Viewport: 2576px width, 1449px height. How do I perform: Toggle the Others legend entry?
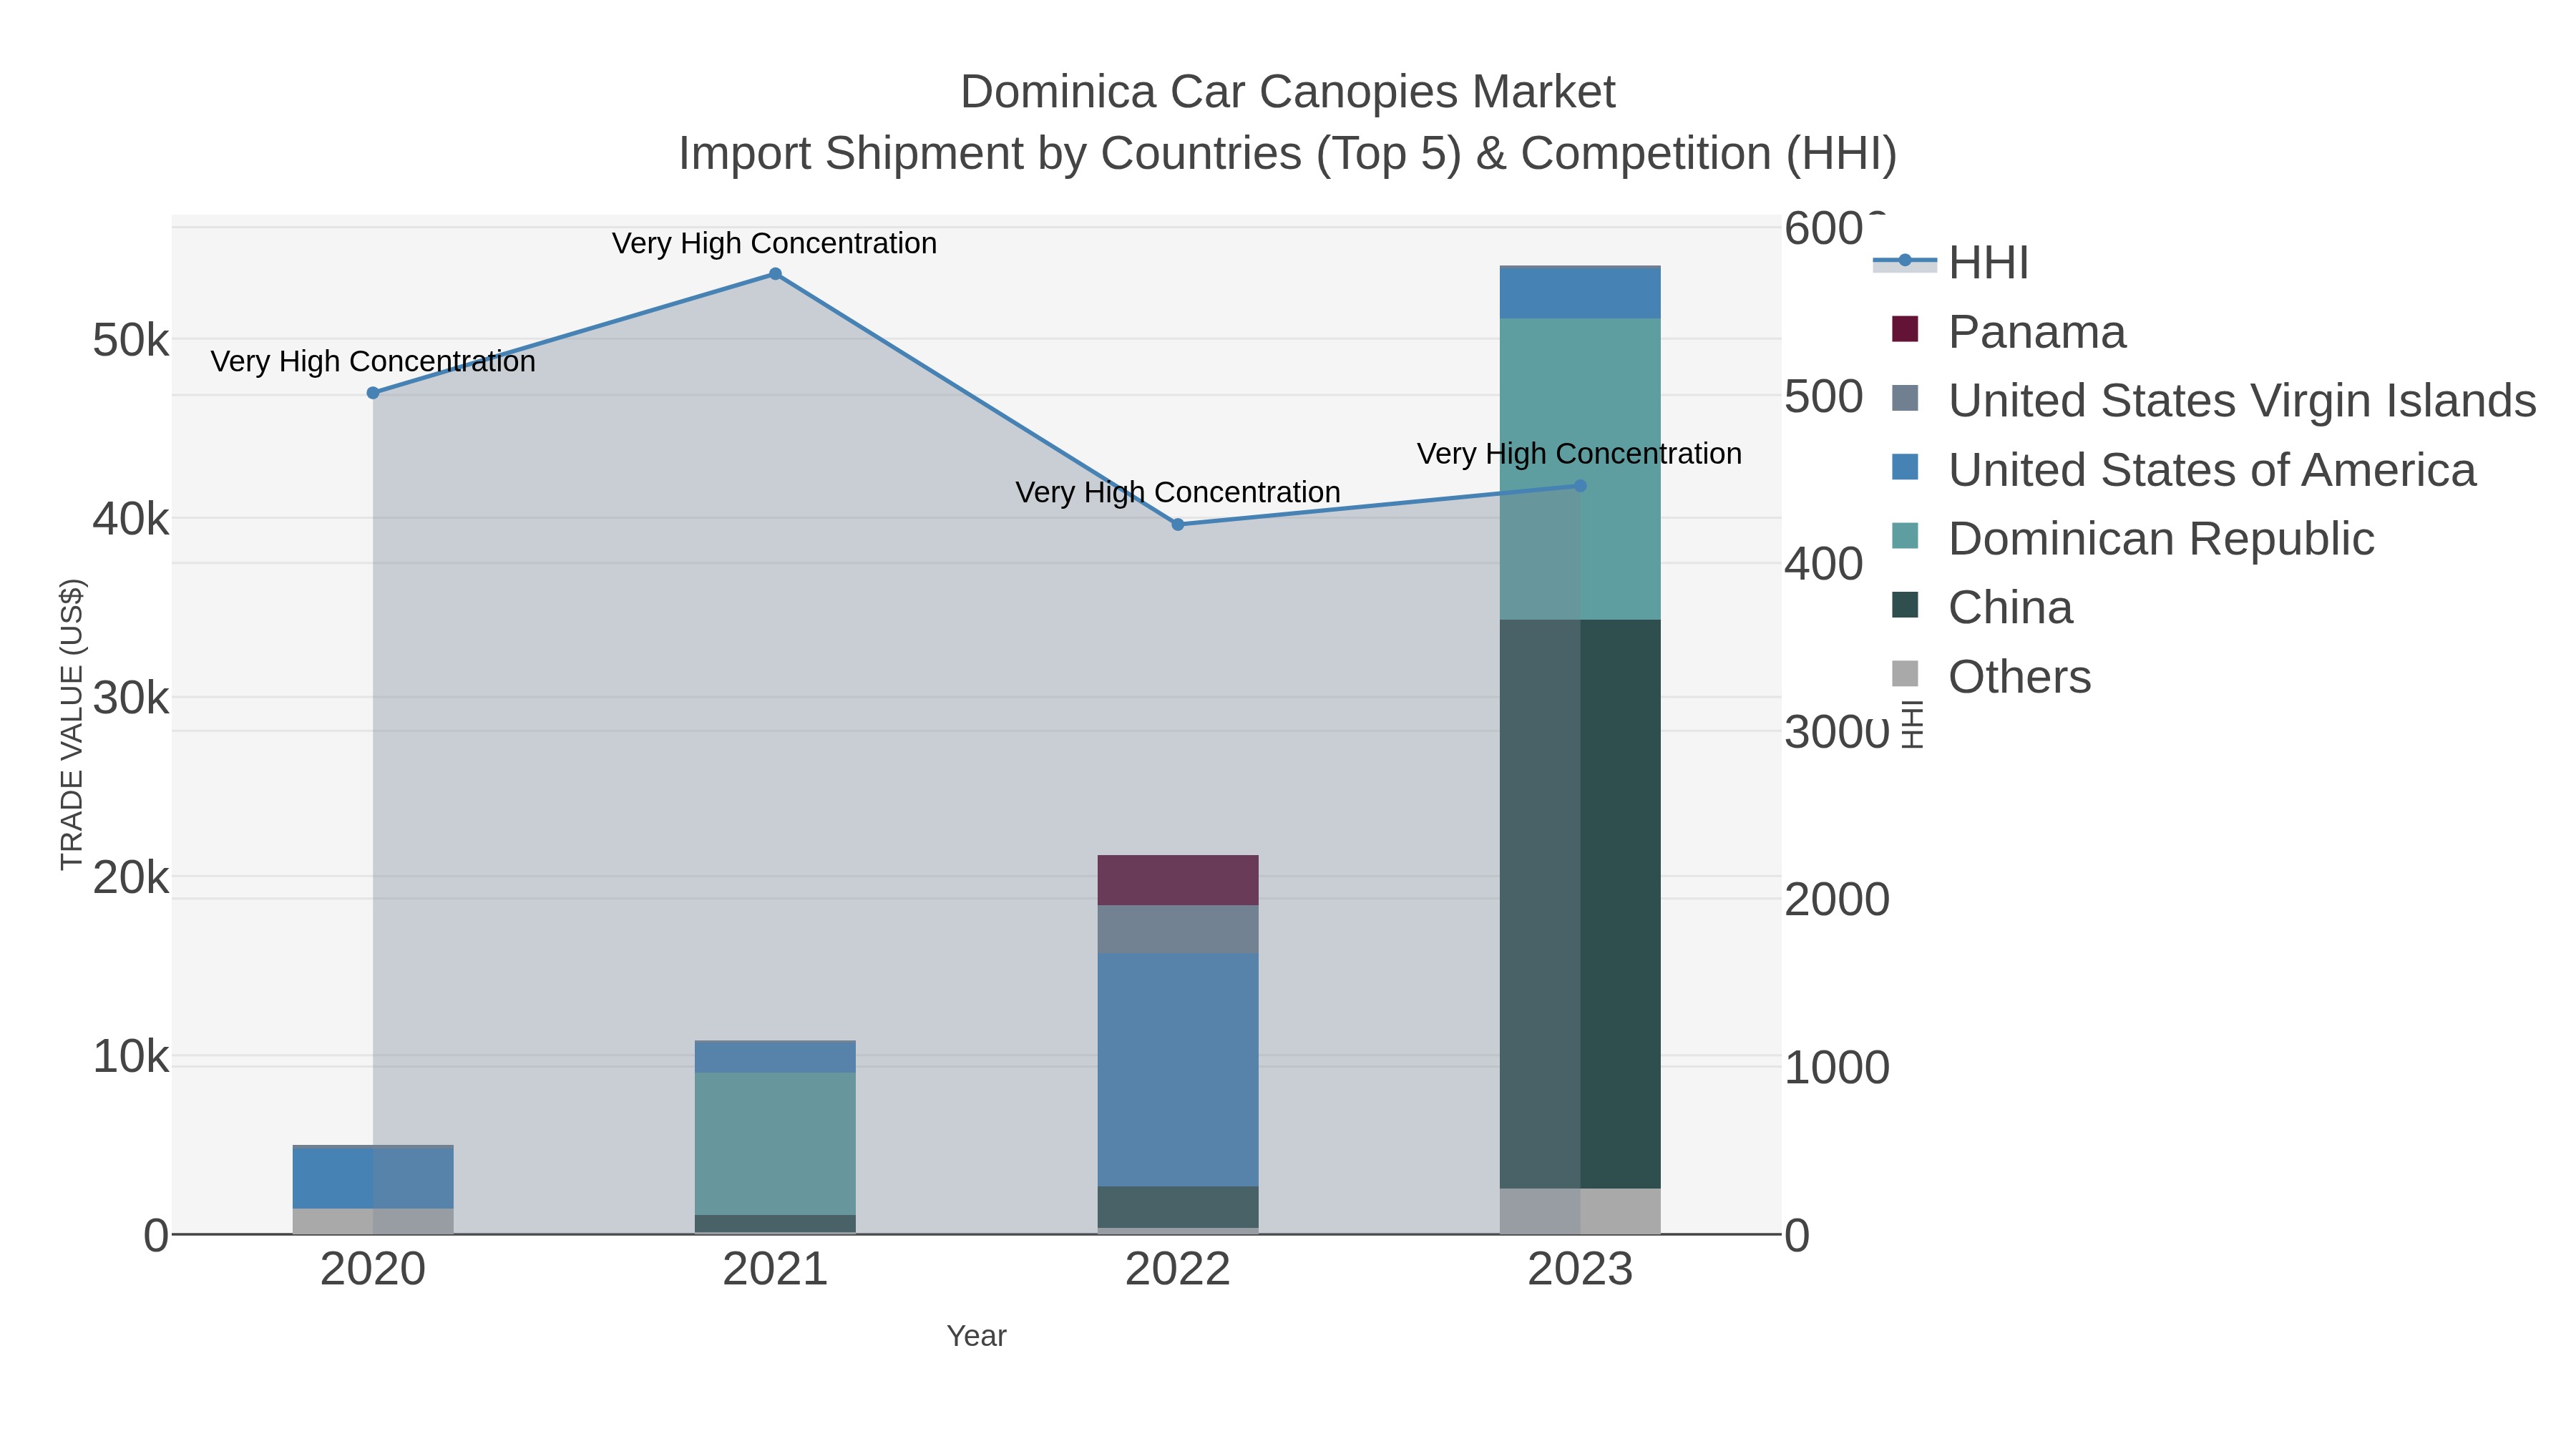pos(1992,677)
